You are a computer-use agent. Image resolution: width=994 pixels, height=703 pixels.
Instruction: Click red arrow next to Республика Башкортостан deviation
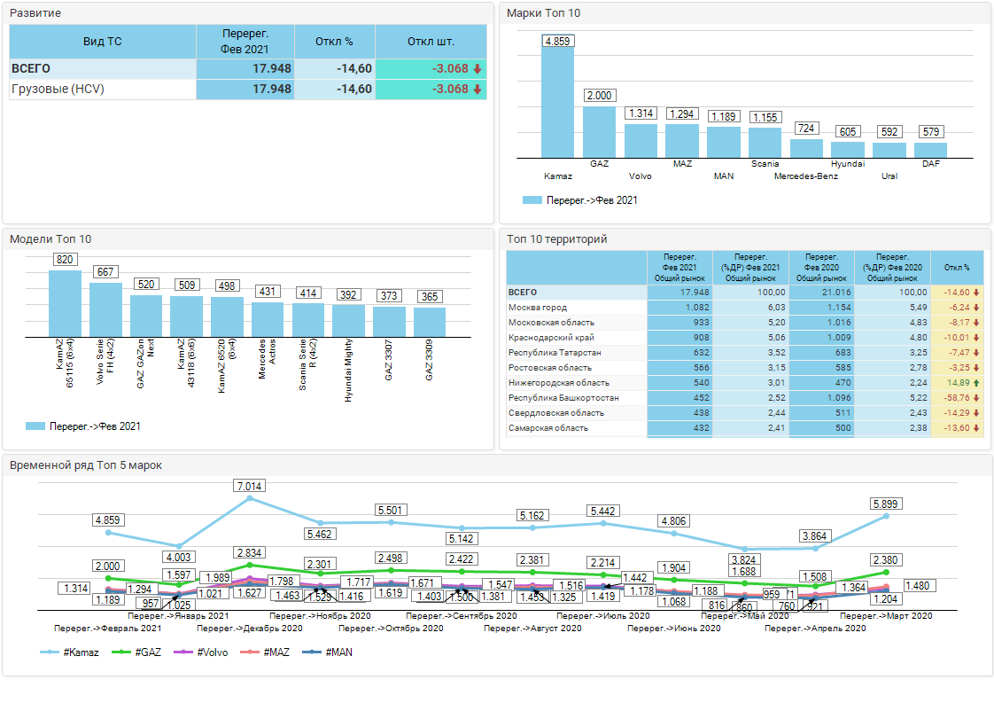coord(976,398)
